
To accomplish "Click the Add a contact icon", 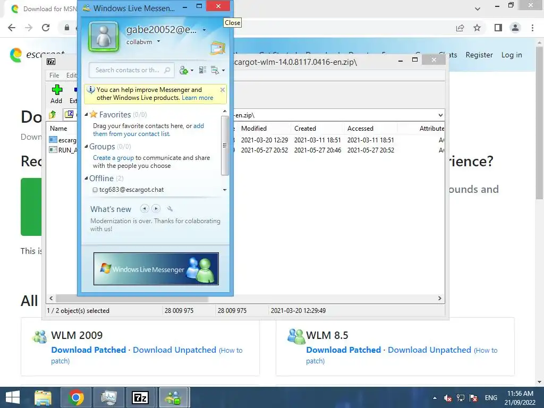I will pyautogui.click(x=183, y=71).
